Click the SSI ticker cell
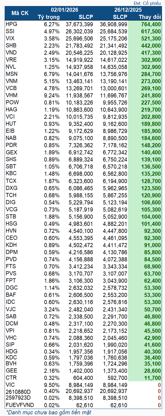This screenshot has height=416, width=165. (x=10, y=31)
